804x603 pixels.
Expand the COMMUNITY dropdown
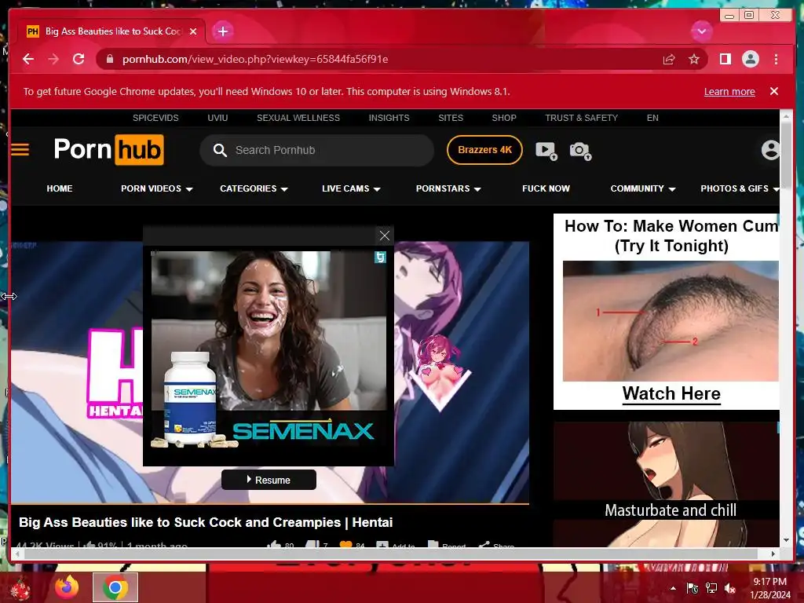pyautogui.click(x=643, y=188)
